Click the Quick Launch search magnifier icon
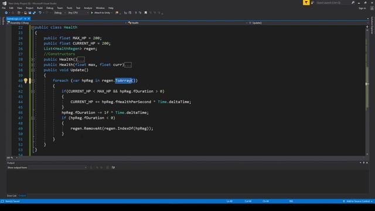 point(353,2)
